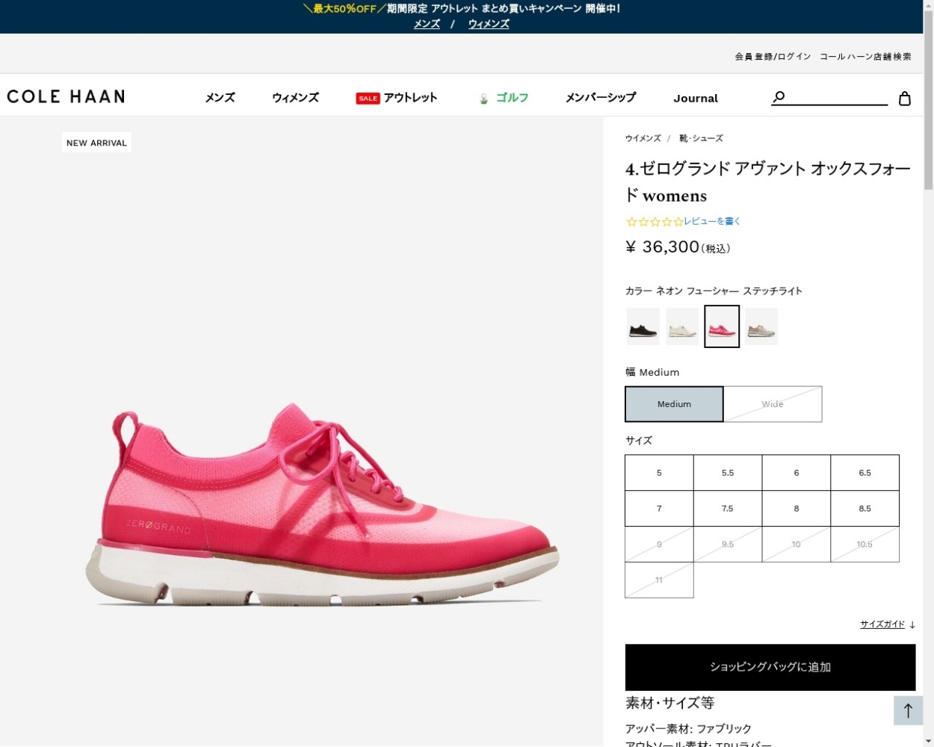The width and height of the screenshot is (934, 747).
Task: Choose size 5
Action: (x=659, y=473)
